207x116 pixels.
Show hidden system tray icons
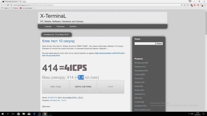[x=189, y=114]
